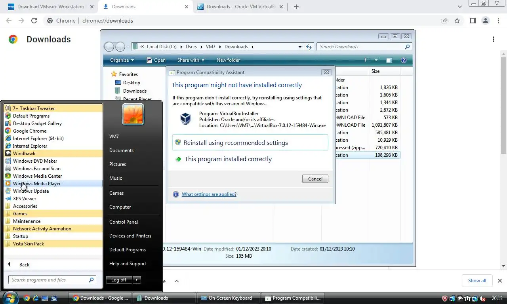Open Google Chrome in the Start menu list

click(53, 131)
